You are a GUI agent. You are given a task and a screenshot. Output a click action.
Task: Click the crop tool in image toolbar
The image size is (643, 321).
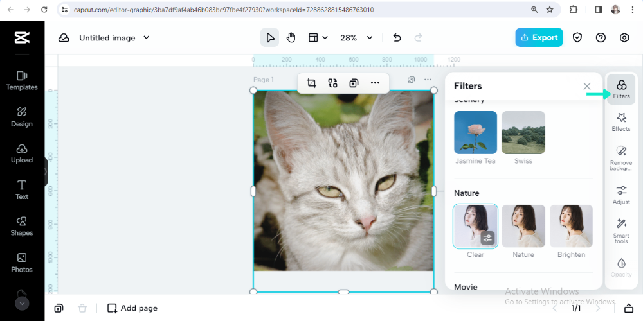(311, 83)
